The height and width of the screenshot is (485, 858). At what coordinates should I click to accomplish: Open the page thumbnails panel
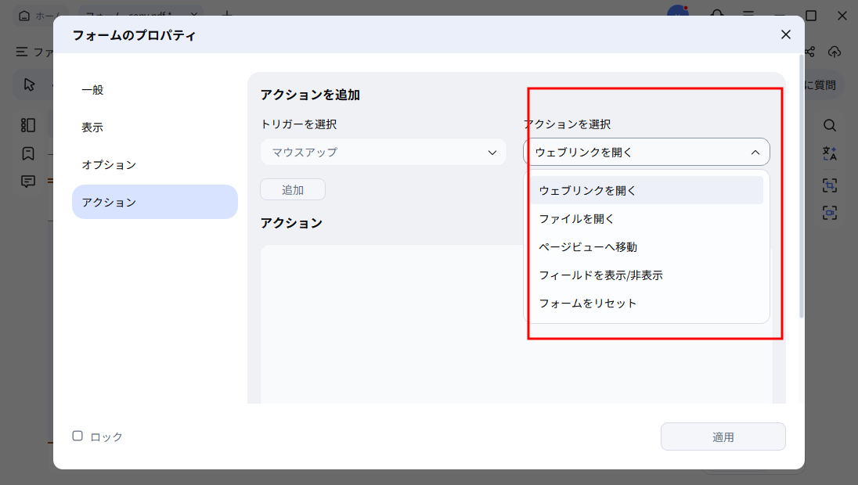[x=28, y=124]
